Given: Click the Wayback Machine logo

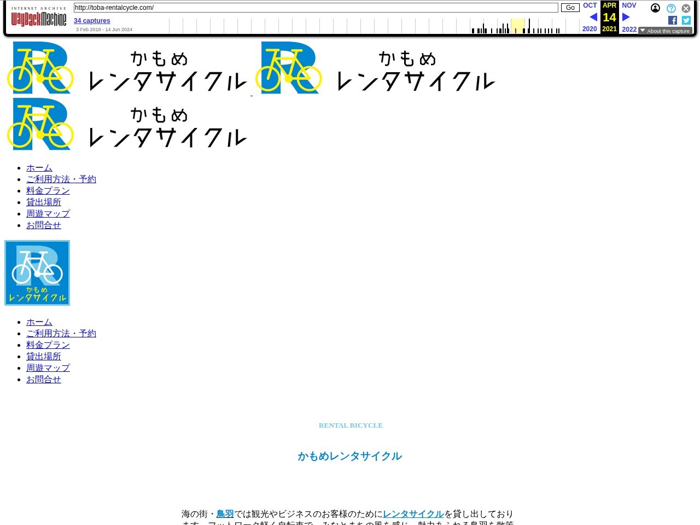Looking at the screenshot, I should coord(39,19).
